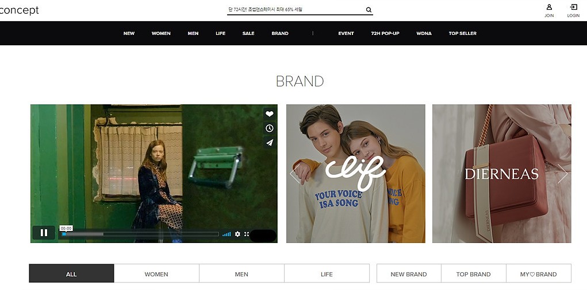Go to the EVENT page
This screenshot has width=587, height=290.
[346, 33]
